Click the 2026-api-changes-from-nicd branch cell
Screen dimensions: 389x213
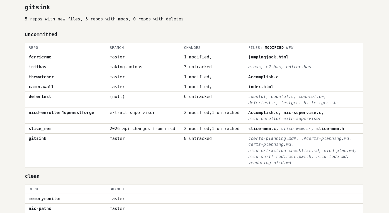[142, 128]
